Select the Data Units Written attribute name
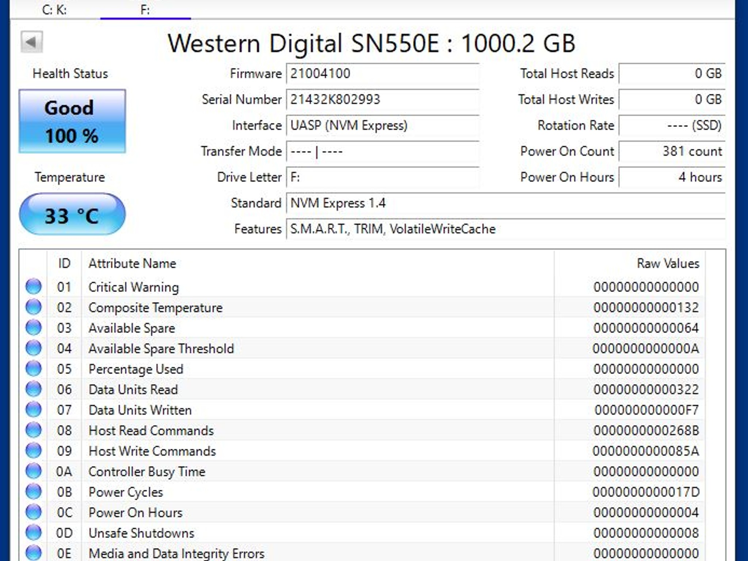The height and width of the screenshot is (561, 748). 140,410
